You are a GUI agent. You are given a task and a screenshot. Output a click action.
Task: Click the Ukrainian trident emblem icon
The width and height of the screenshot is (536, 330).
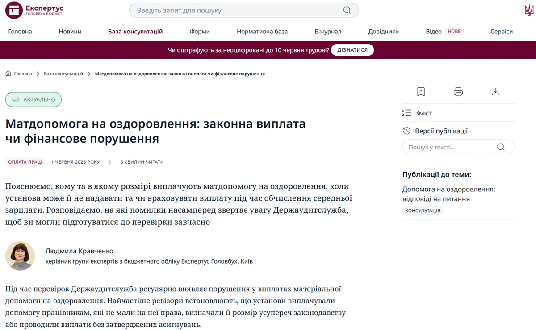point(529,10)
